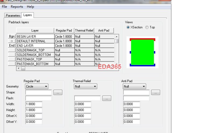Click the layer table horizontal scroll left arrow
The image size is (220, 133).
19,68
